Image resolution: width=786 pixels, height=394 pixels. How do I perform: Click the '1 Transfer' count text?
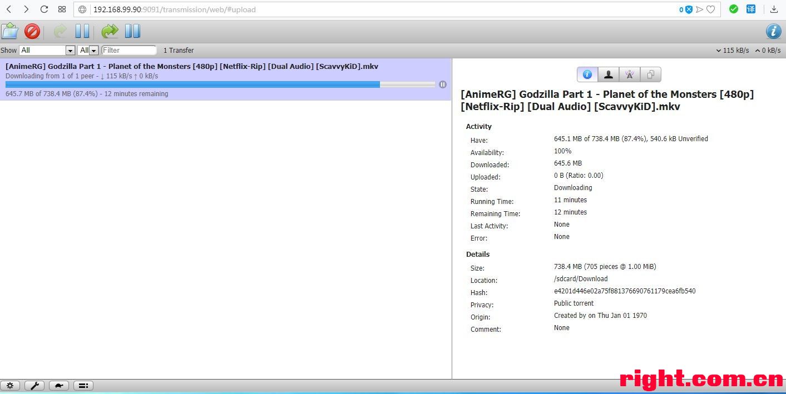(179, 50)
